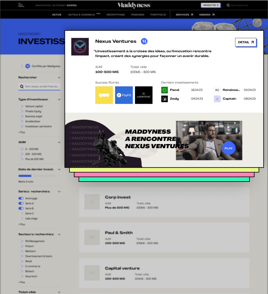Screen dimensions: 268x294
Task: Disable the Serie A filter toggle
Action: click(x=21, y=203)
